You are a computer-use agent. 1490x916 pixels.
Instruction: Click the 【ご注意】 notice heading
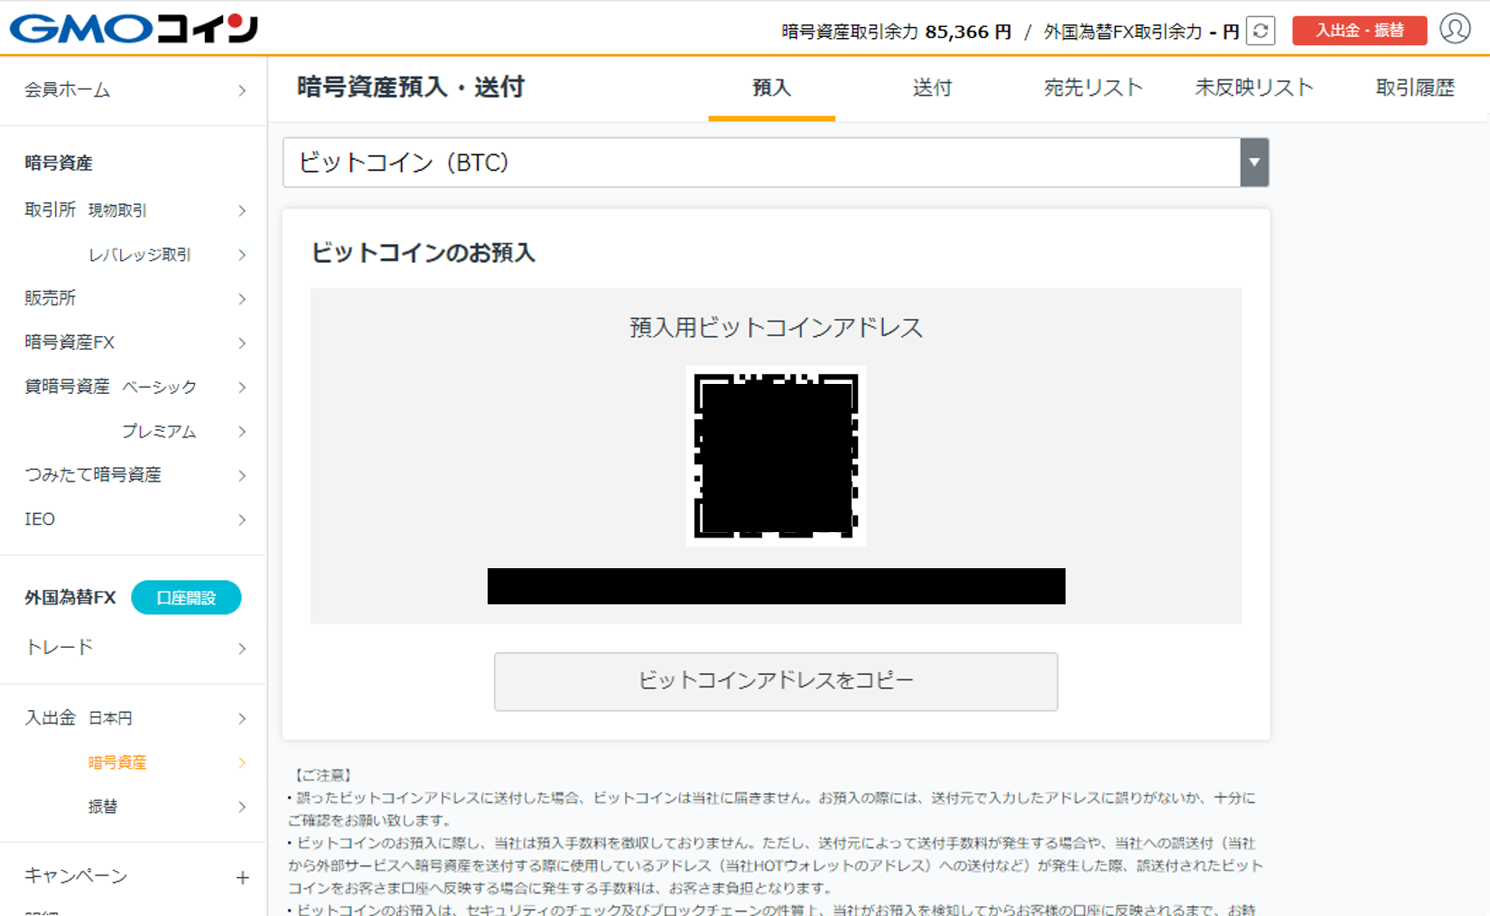point(323,775)
